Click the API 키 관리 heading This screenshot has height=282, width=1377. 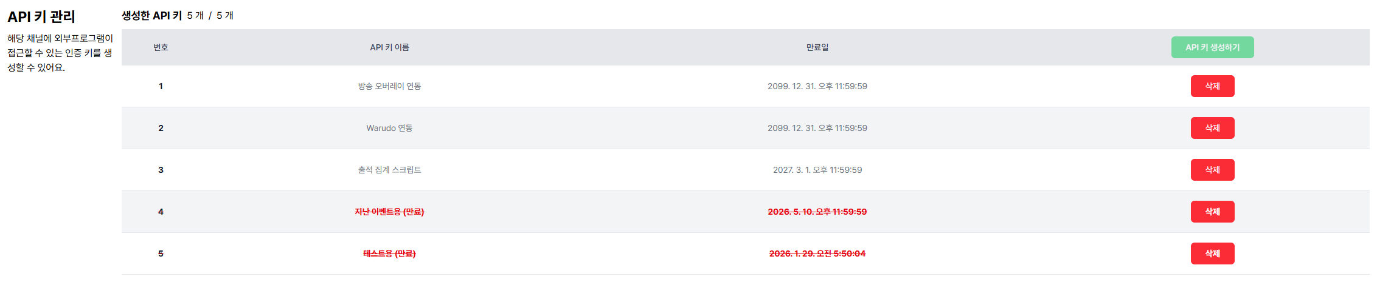point(41,17)
